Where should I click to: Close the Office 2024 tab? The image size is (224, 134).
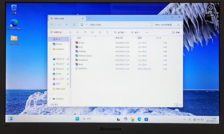83,19
